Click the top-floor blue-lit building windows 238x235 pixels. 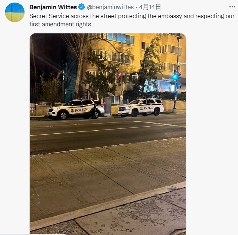tap(121, 38)
